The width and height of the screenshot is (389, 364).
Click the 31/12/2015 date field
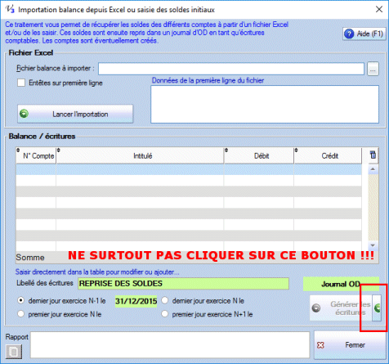(136, 301)
